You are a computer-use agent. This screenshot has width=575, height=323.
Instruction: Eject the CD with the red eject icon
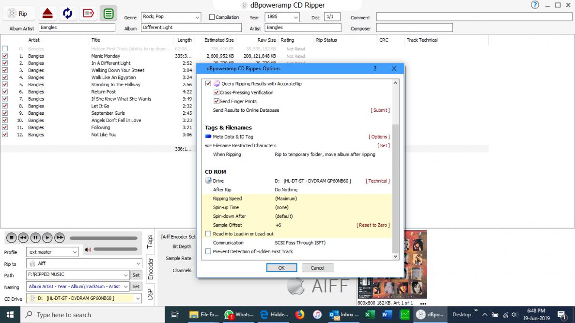[47, 14]
